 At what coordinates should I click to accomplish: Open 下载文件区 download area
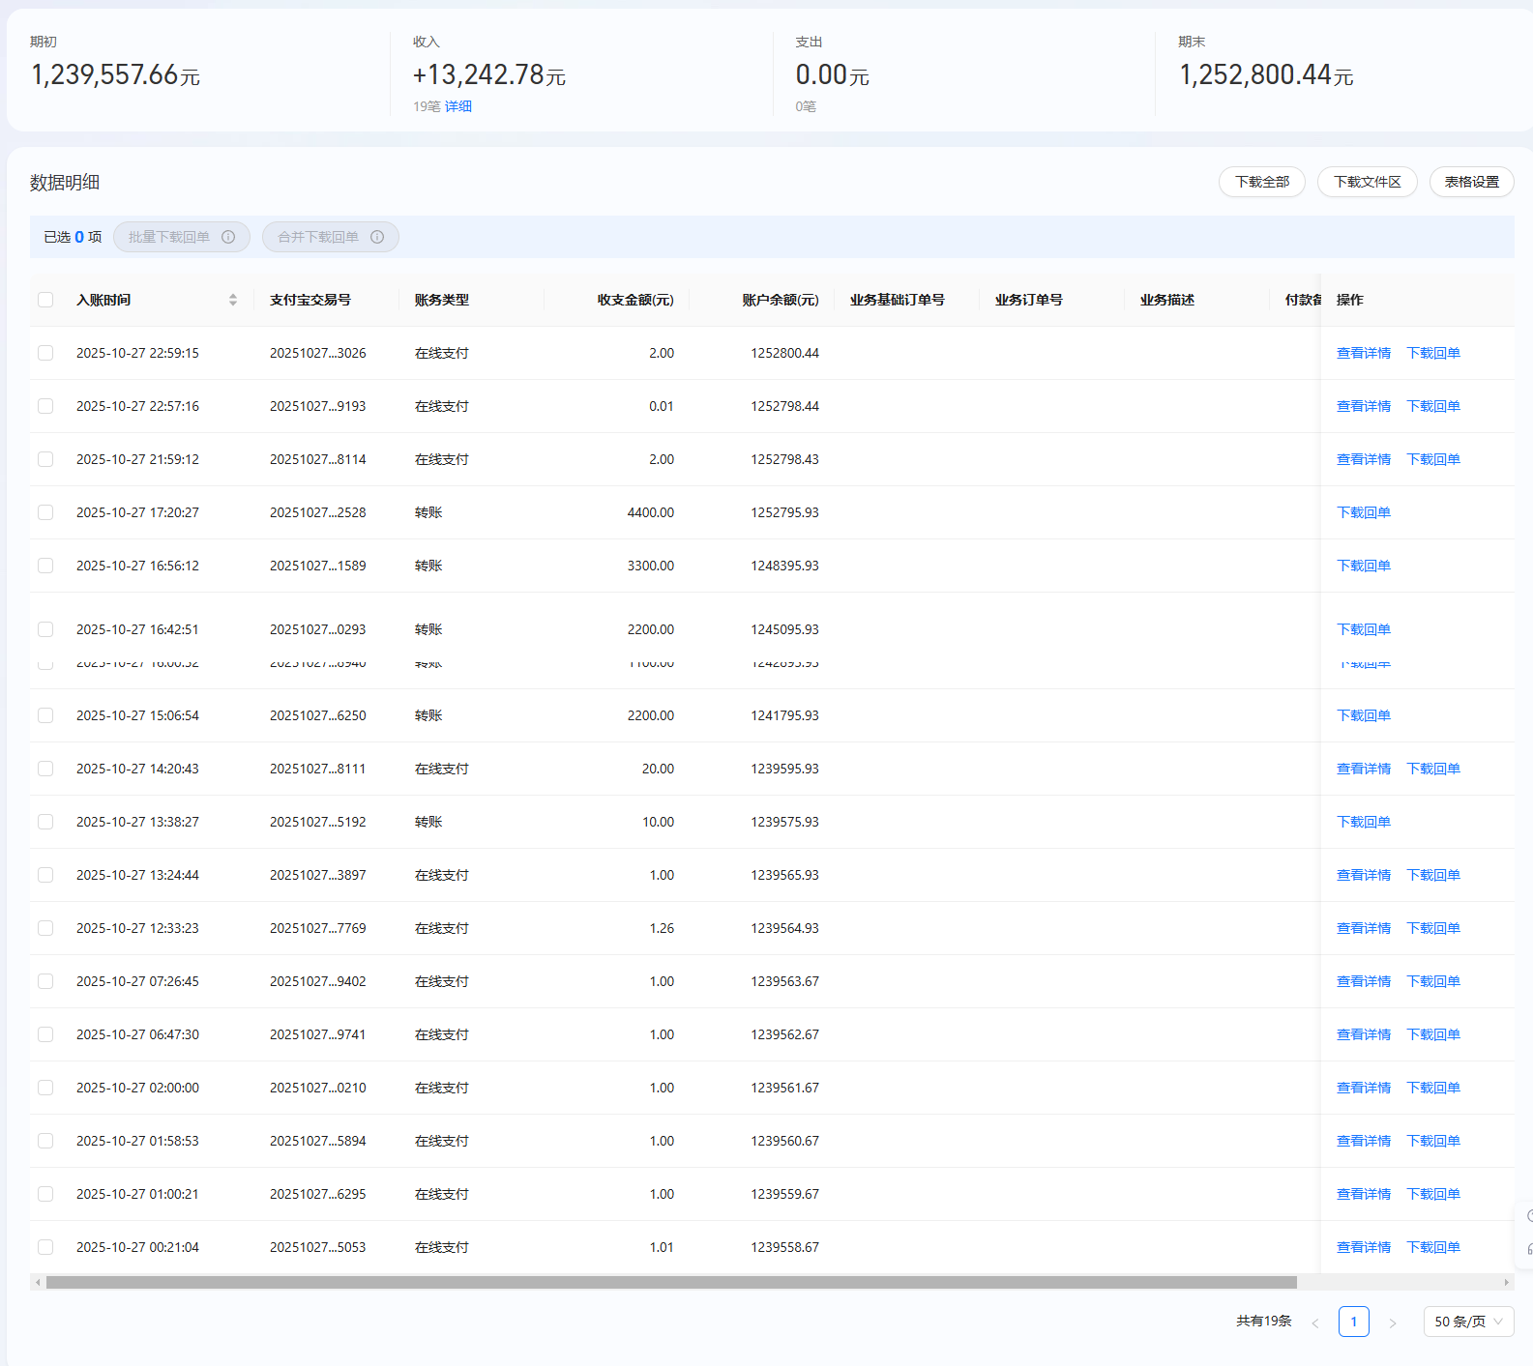coord(1367,182)
